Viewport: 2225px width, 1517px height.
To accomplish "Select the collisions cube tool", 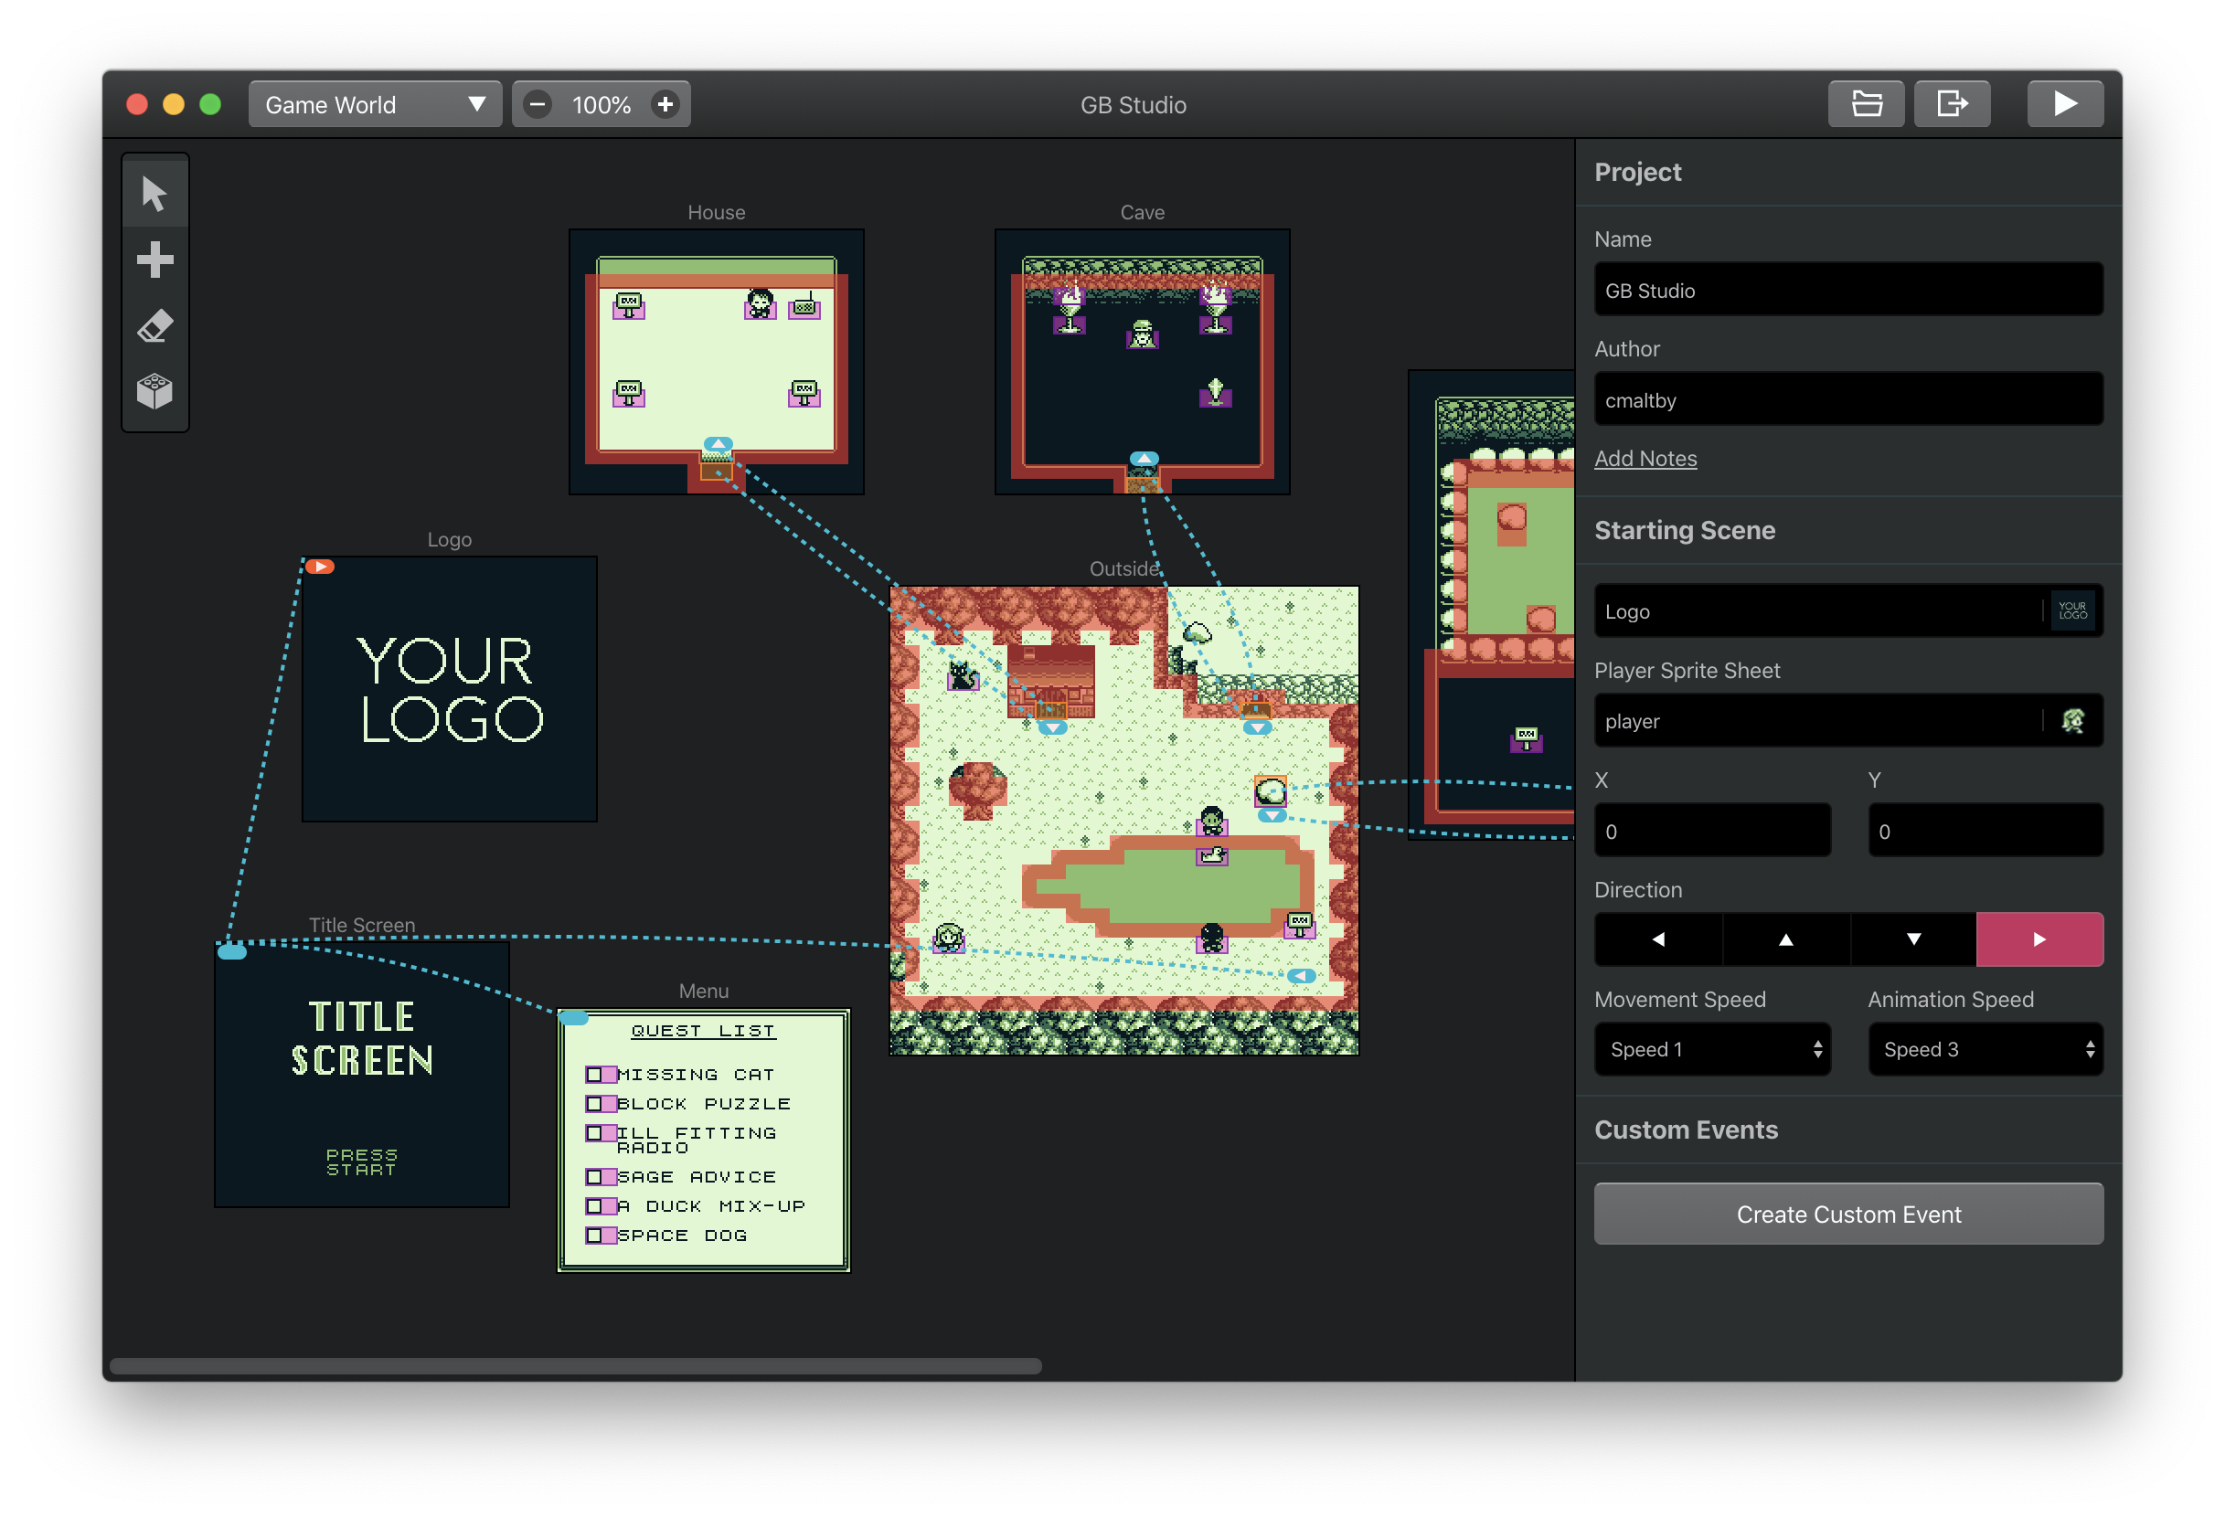I will coord(155,390).
